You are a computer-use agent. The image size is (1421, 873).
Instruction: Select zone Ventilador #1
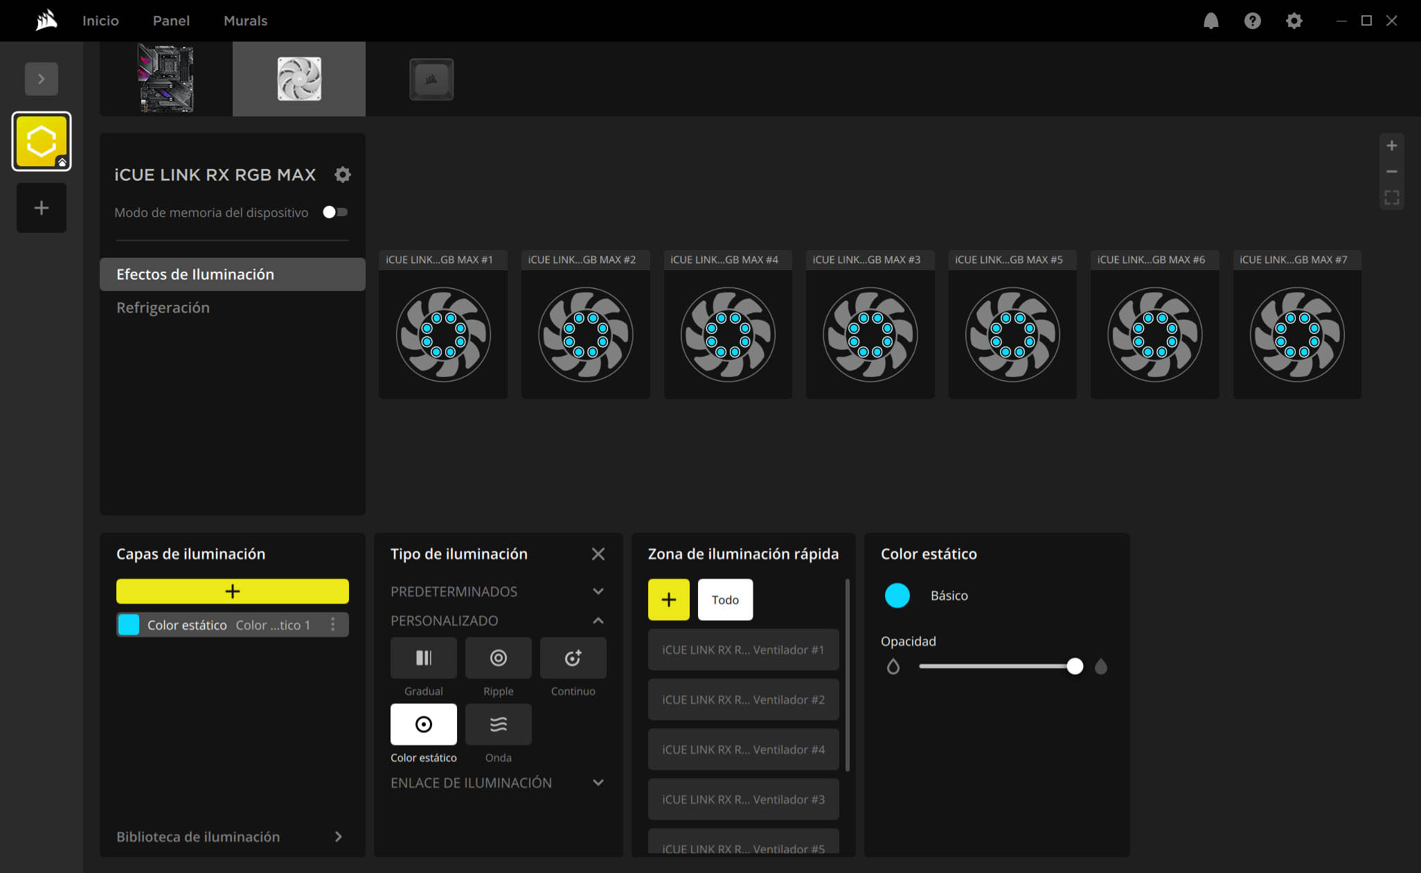click(743, 649)
